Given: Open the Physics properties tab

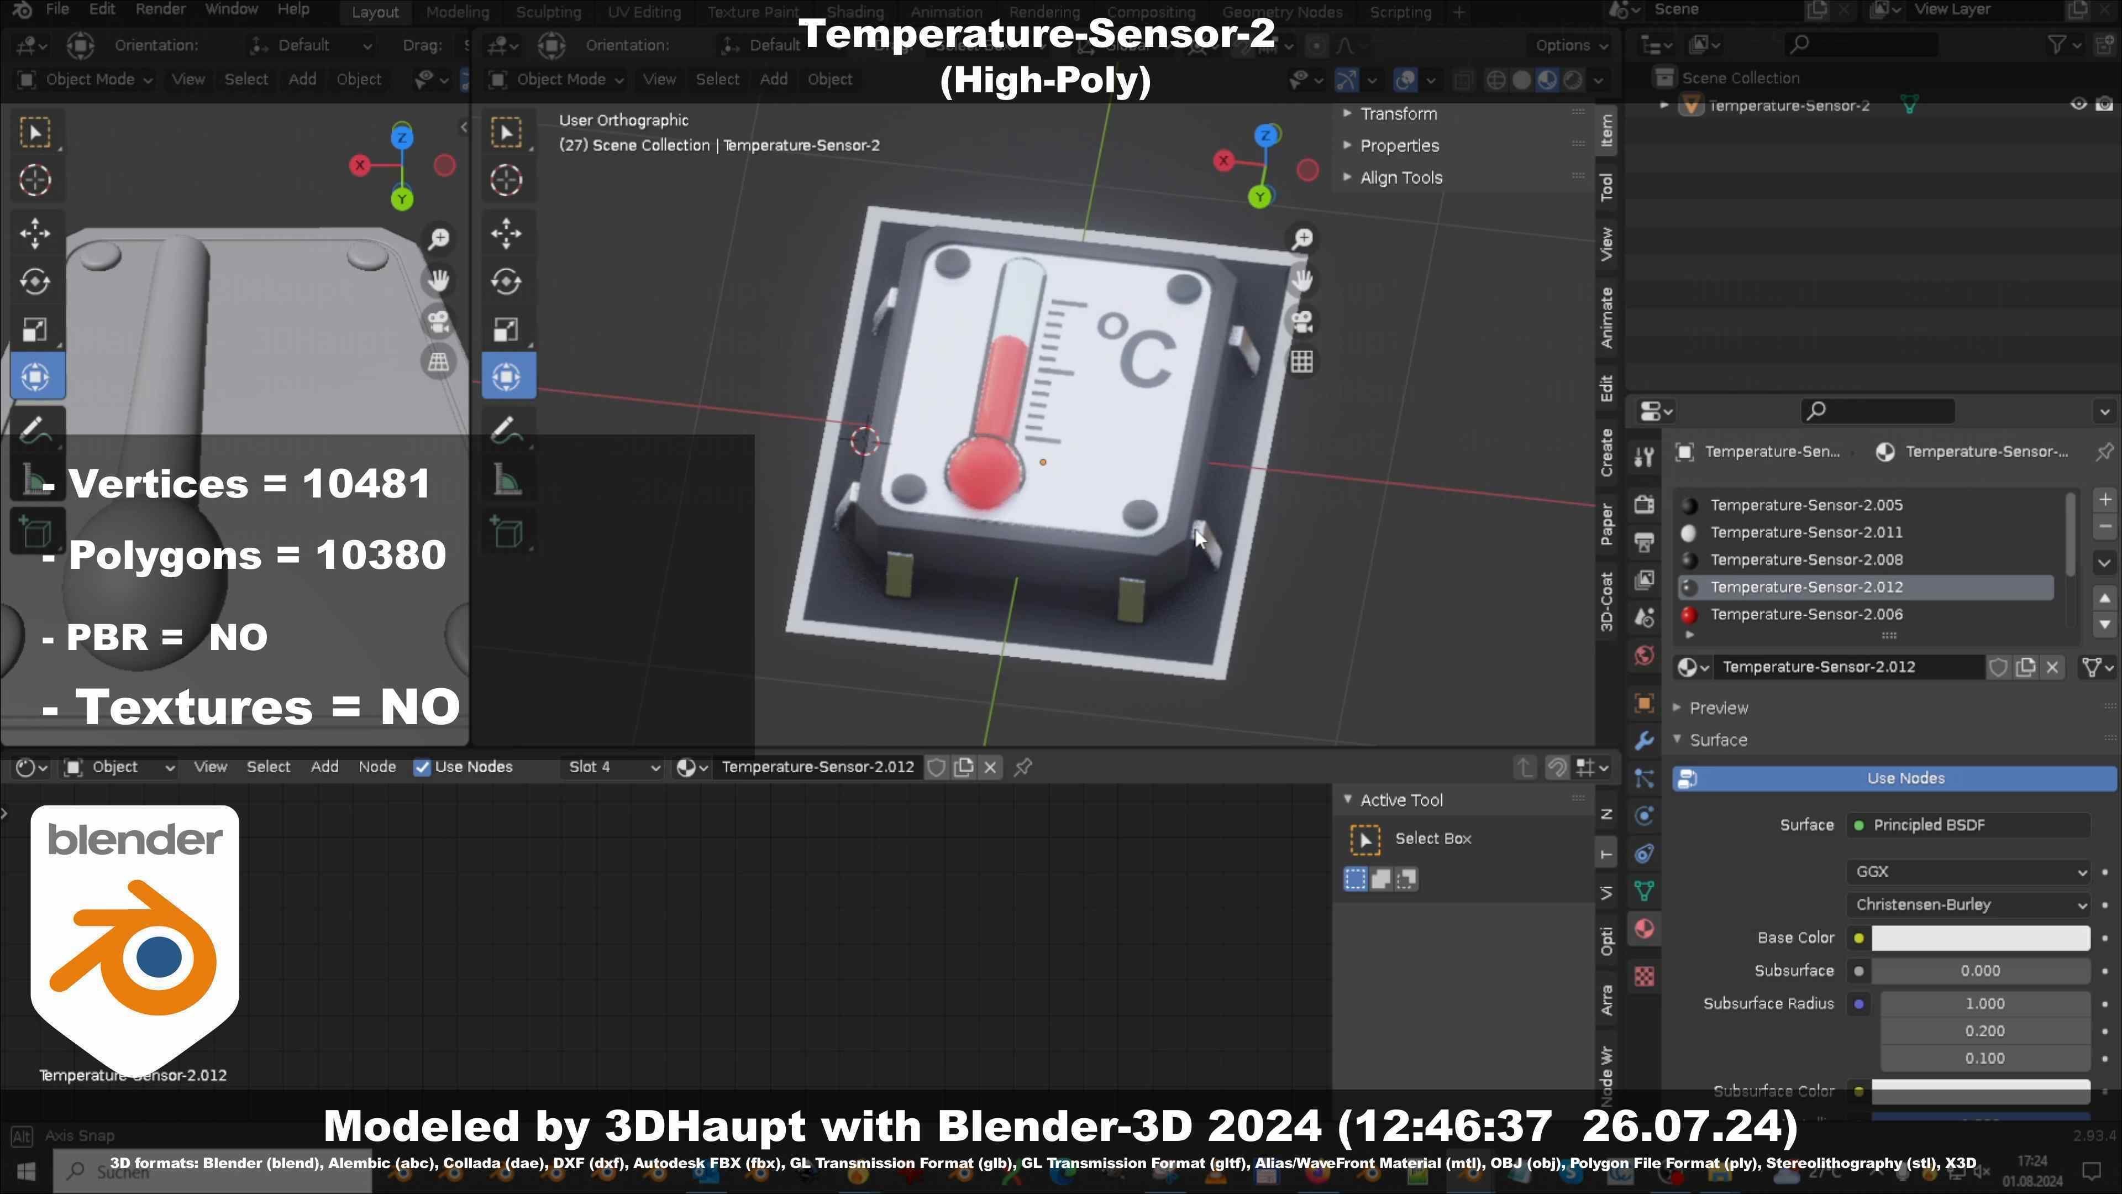Looking at the screenshot, I should pos(1644,816).
